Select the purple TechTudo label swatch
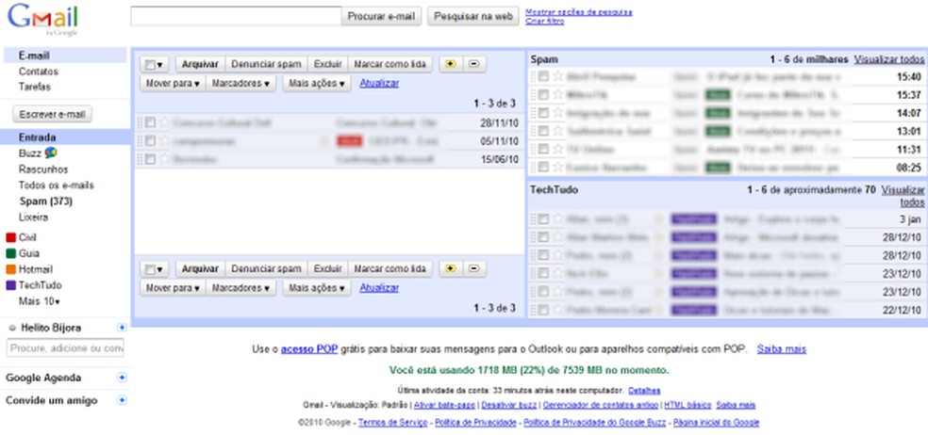 [10, 285]
